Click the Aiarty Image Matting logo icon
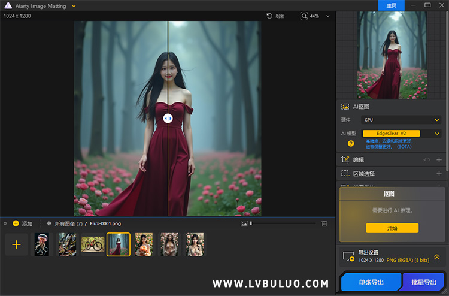 pos(8,5)
